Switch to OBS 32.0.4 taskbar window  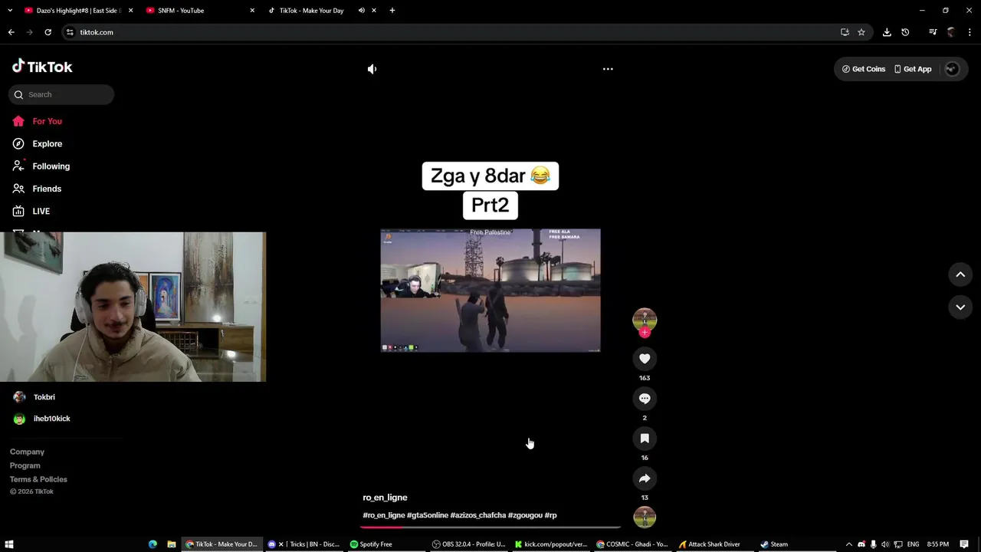(468, 544)
